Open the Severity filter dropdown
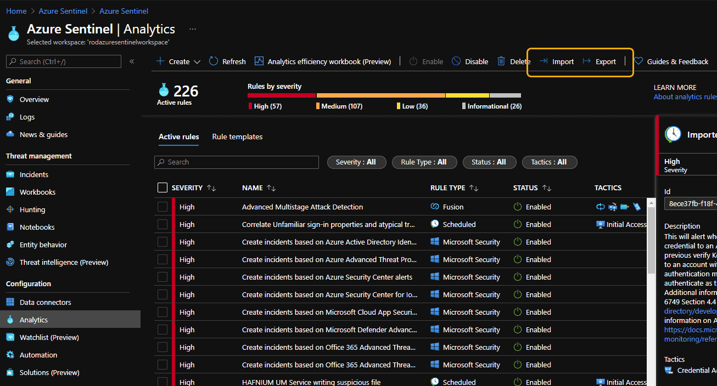Screen dimensions: 717x386 [x=356, y=162]
